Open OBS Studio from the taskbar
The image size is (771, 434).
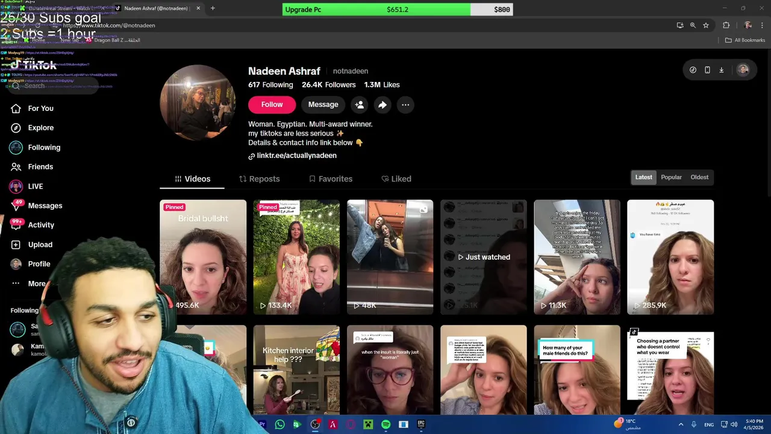click(315, 424)
